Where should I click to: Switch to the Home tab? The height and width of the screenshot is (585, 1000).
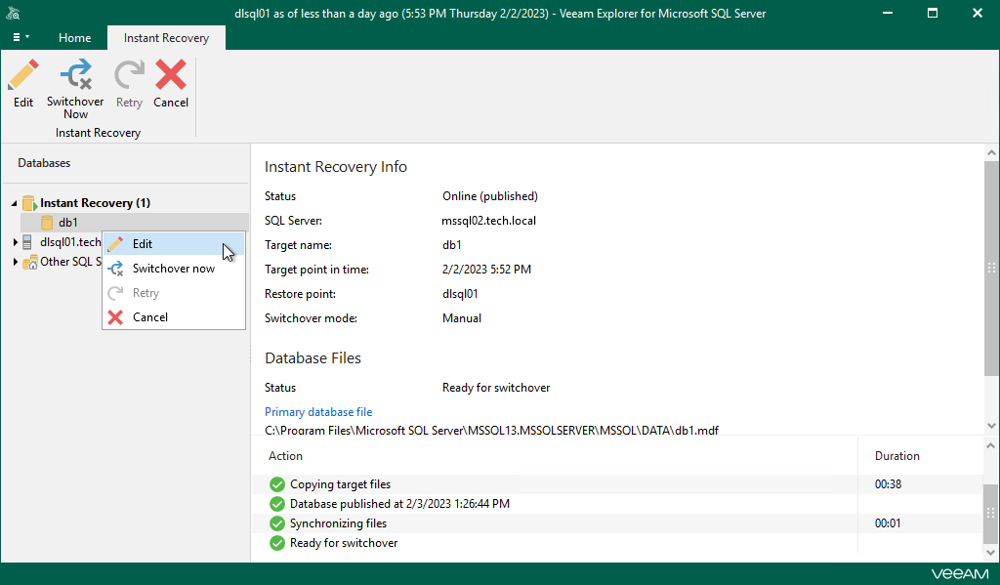pos(74,38)
